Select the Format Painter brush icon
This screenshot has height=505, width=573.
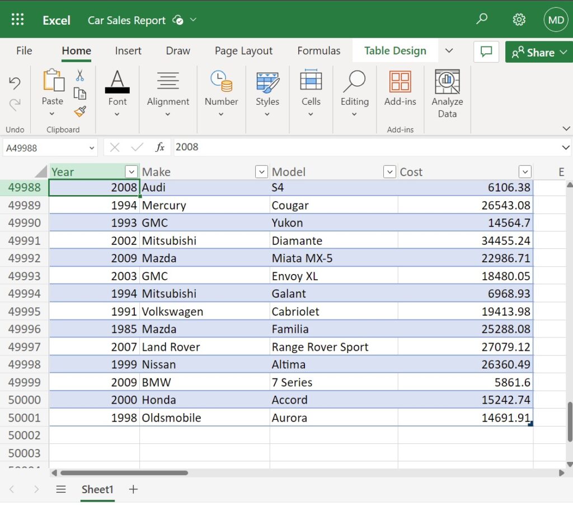point(80,112)
